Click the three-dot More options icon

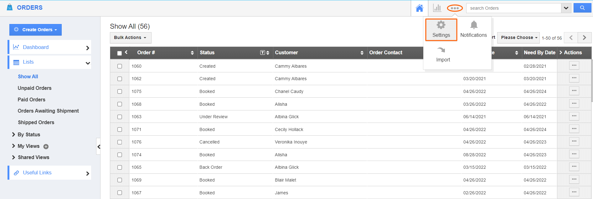coord(455,8)
